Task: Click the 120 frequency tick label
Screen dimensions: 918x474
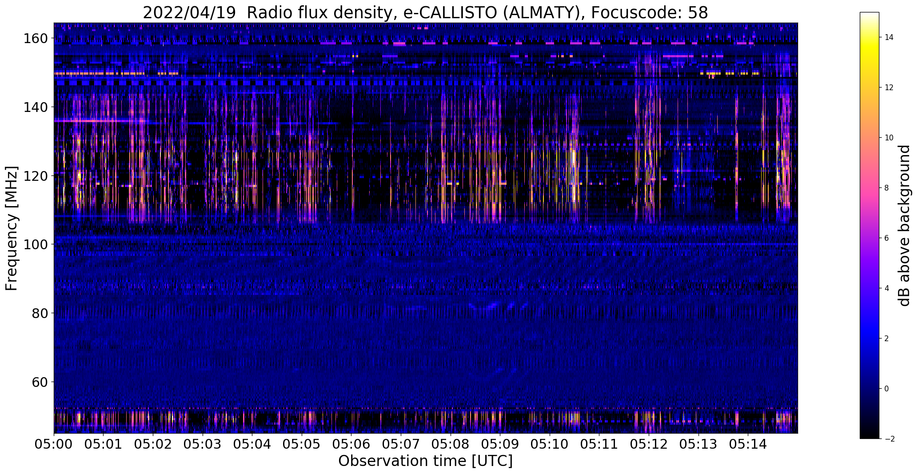Action: pos(35,176)
